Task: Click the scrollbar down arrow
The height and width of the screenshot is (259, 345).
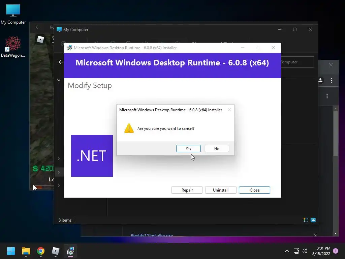Action: 336,233
